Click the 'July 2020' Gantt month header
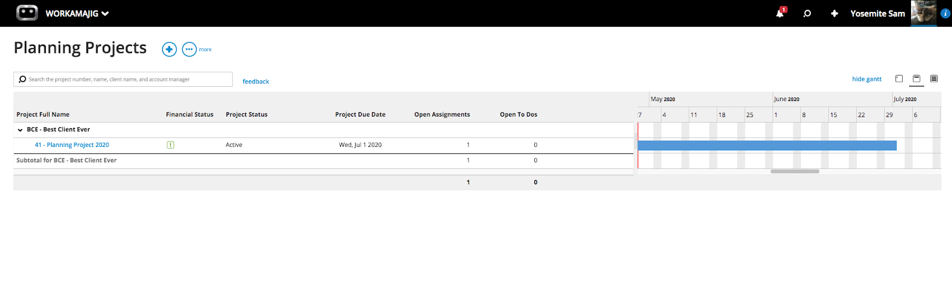Viewport: 952px width, 292px height. click(905, 99)
